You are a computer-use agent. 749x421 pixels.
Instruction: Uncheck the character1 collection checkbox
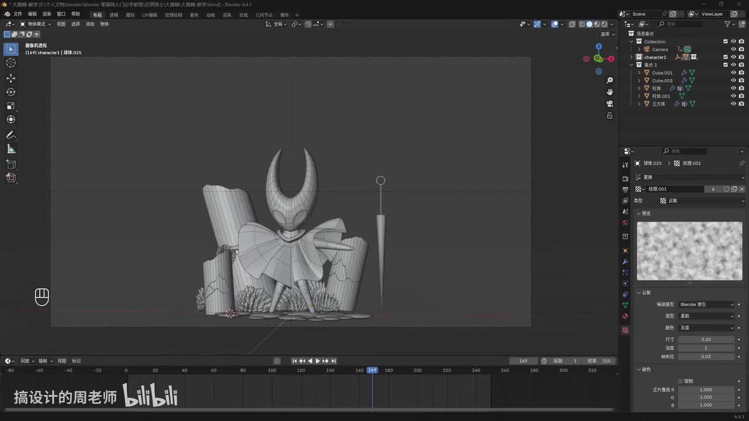coord(726,57)
